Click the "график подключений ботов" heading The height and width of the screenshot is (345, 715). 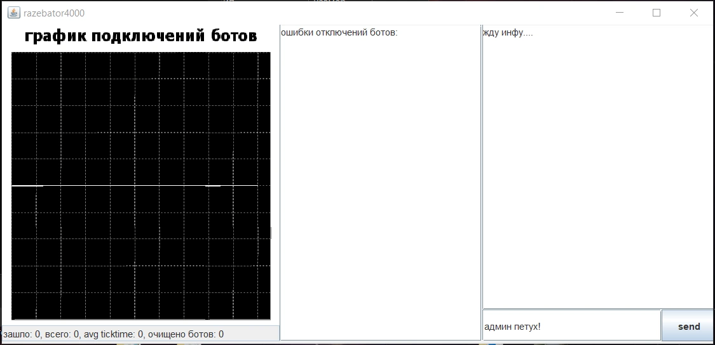click(x=140, y=36)
